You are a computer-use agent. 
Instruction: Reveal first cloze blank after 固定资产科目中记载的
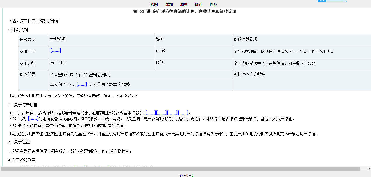[151, 113]
